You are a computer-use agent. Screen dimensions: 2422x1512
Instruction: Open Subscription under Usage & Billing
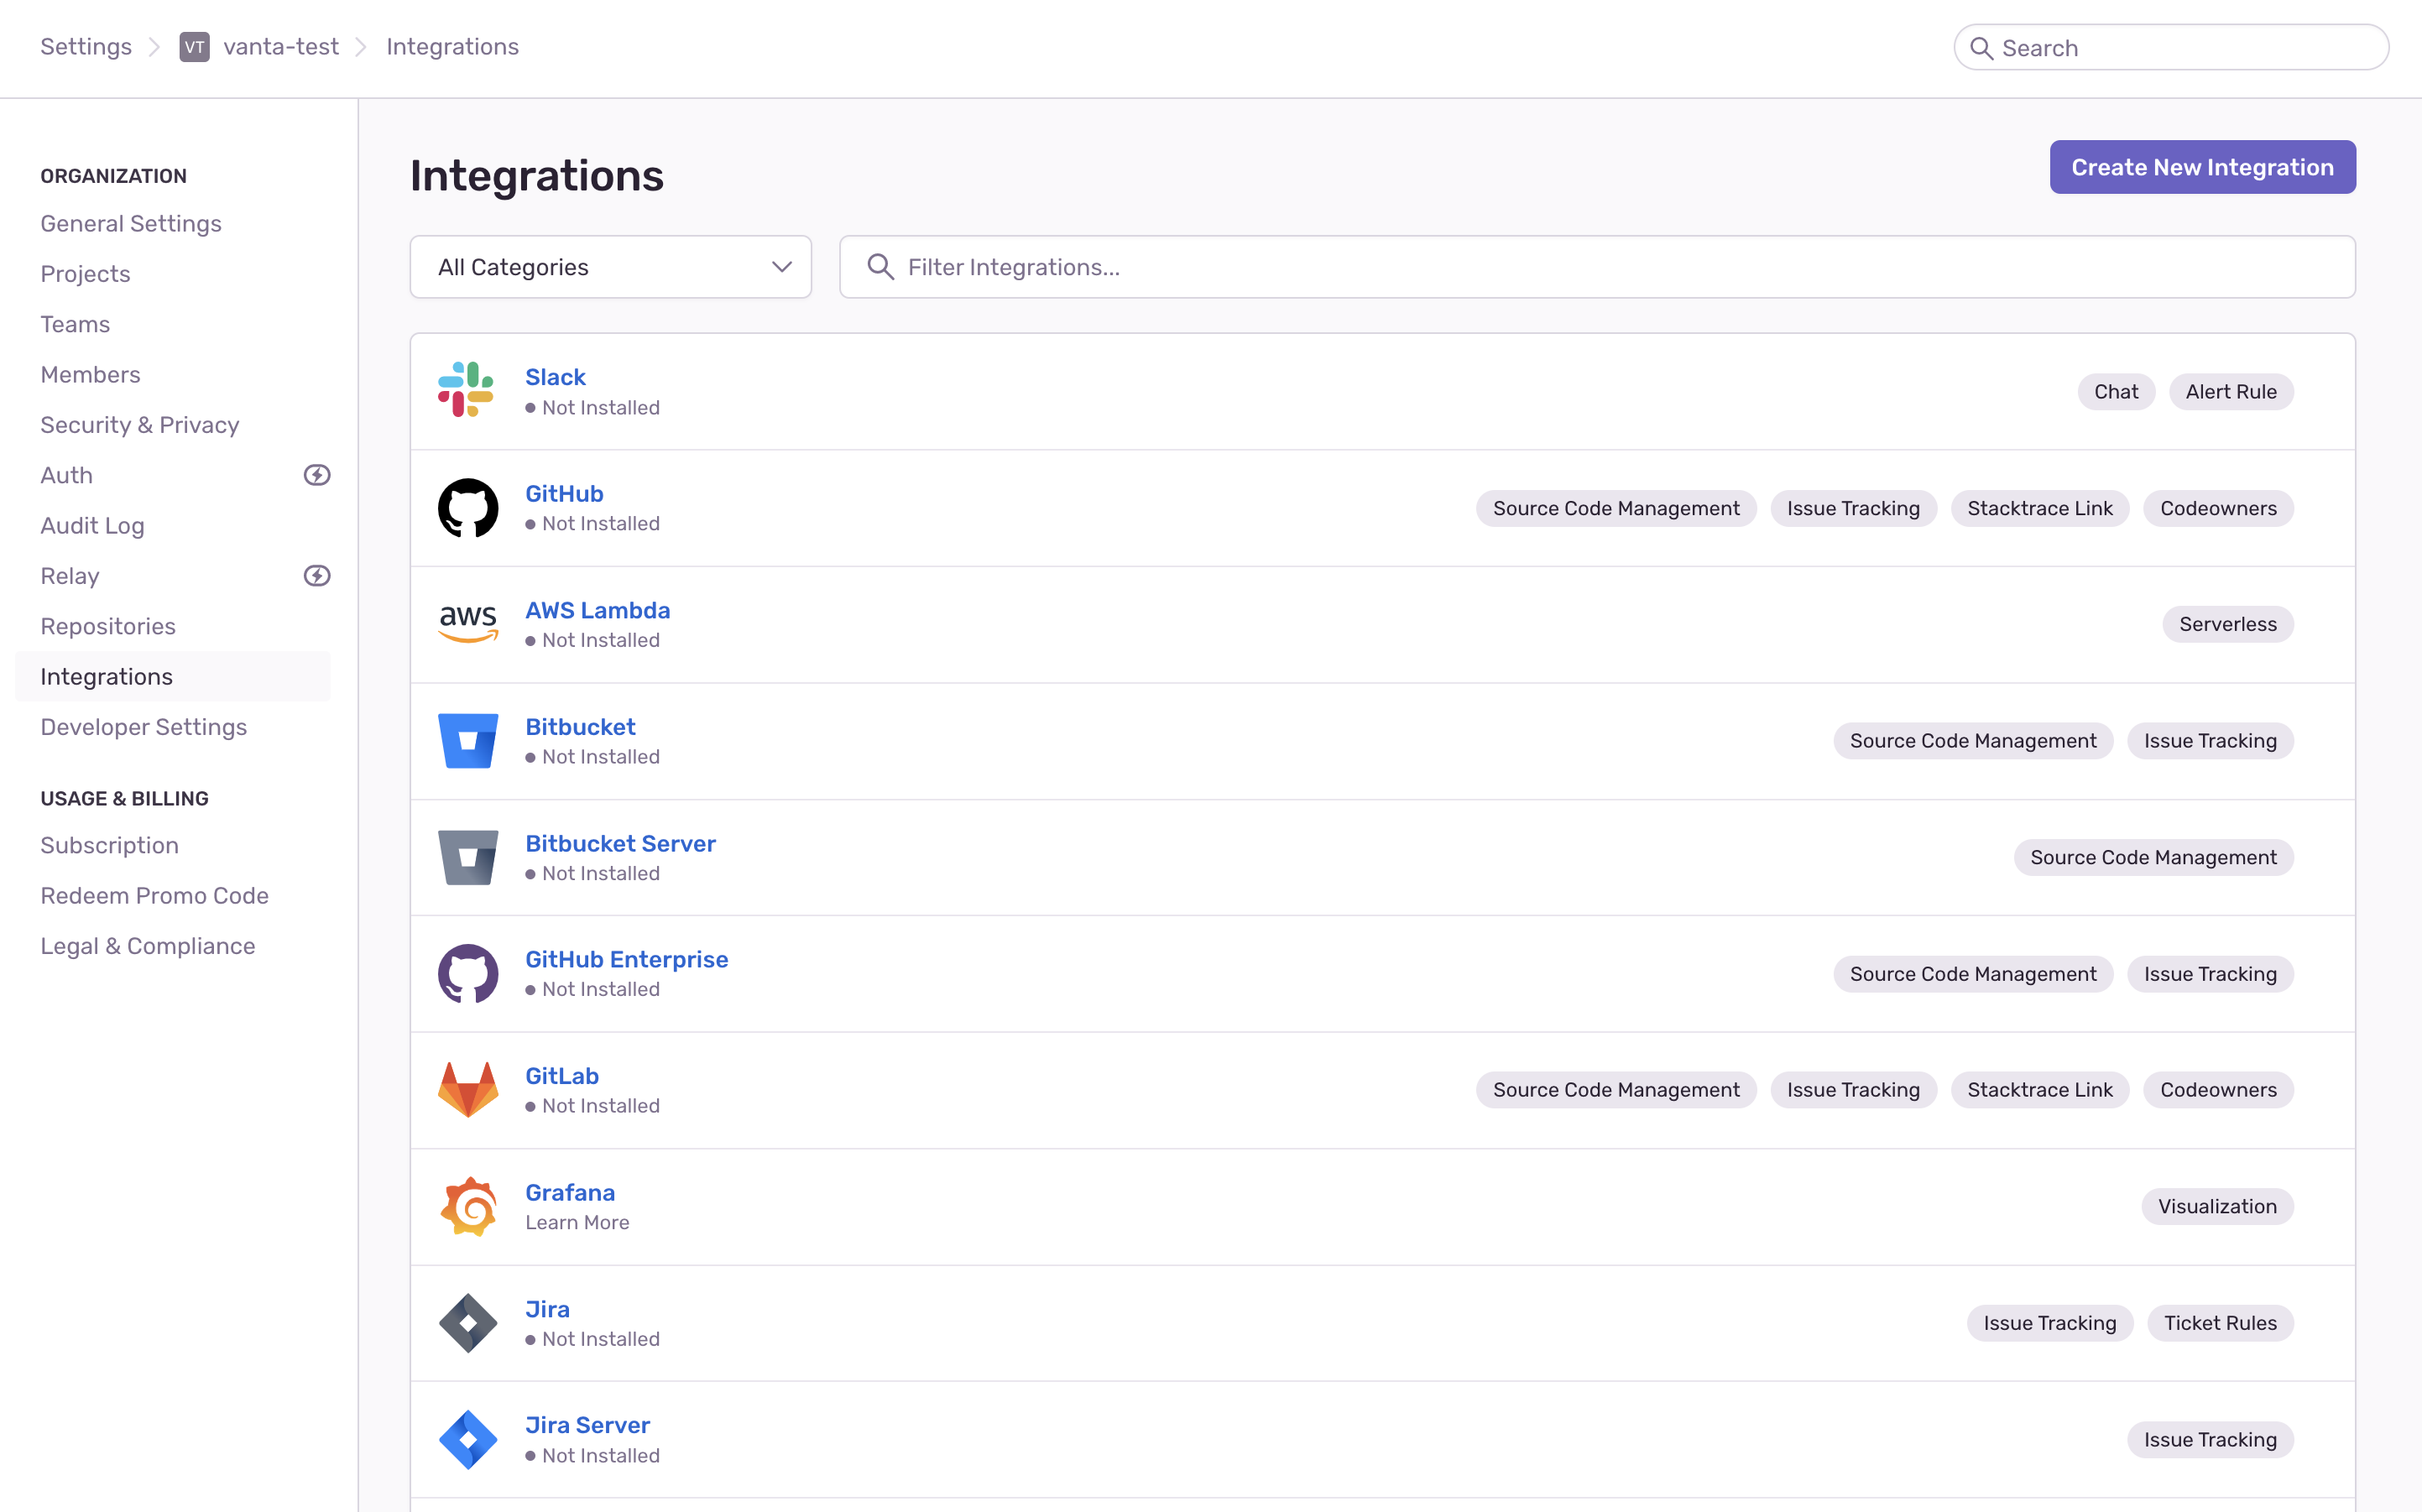coord(109,845)
